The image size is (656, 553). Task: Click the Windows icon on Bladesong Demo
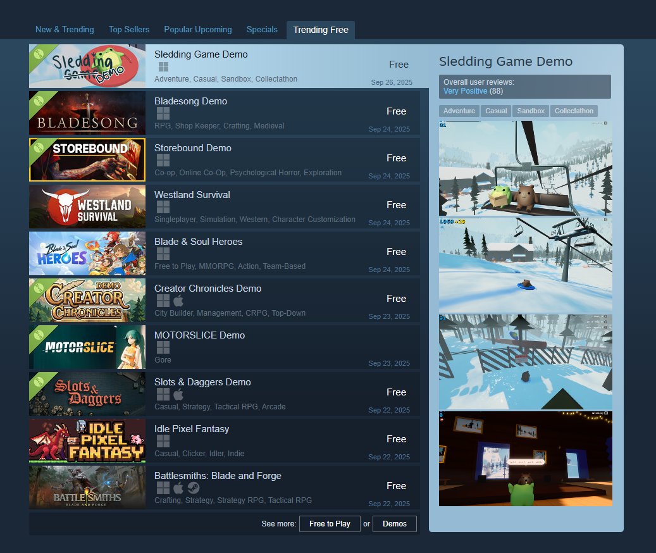pyautogui.click(x=163, y=113)
